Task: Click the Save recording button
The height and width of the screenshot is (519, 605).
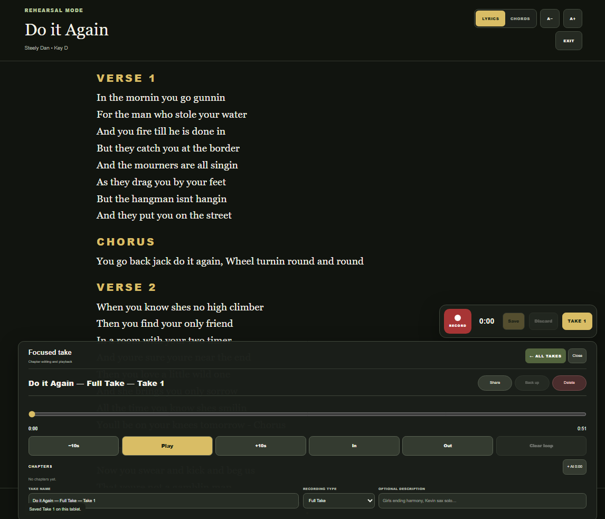Action: pos(514,321)
